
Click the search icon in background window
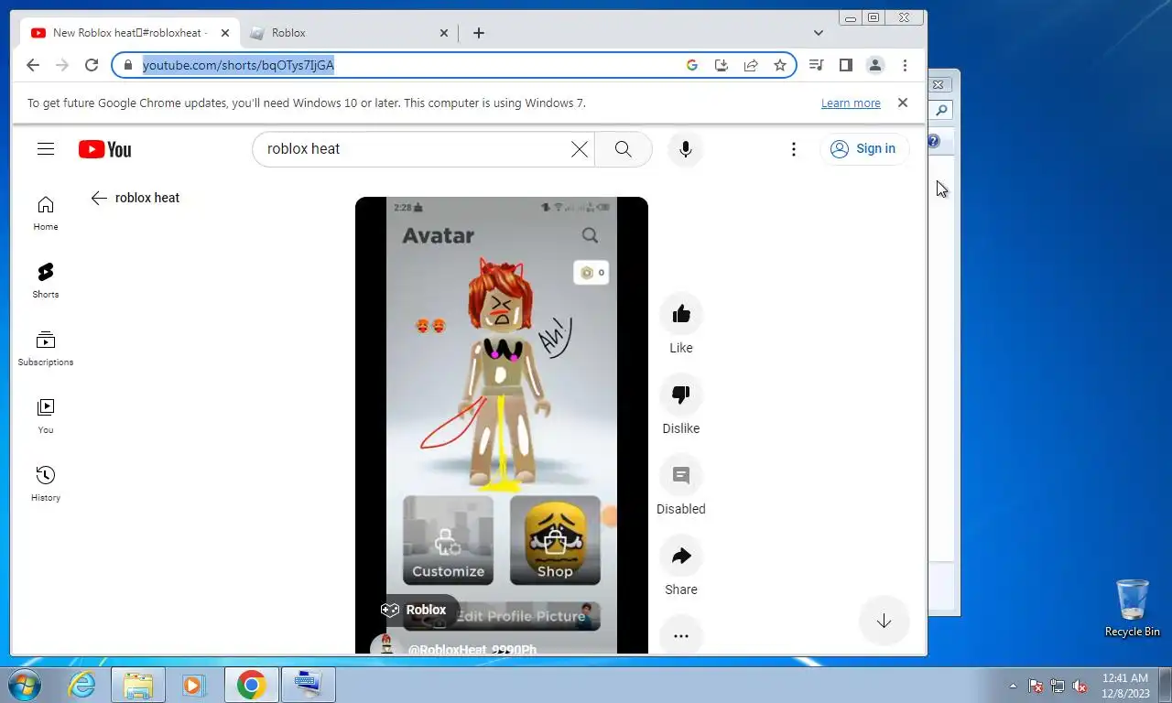941,111
